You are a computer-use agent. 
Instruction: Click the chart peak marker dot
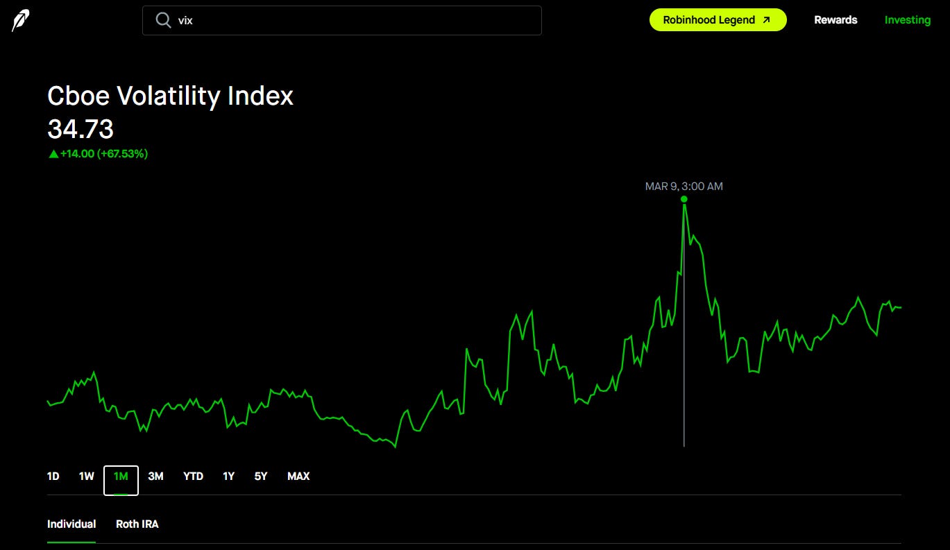(684, 199)
